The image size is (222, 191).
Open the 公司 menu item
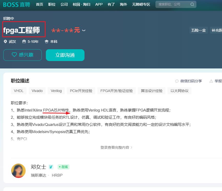[x=64, y=4]
